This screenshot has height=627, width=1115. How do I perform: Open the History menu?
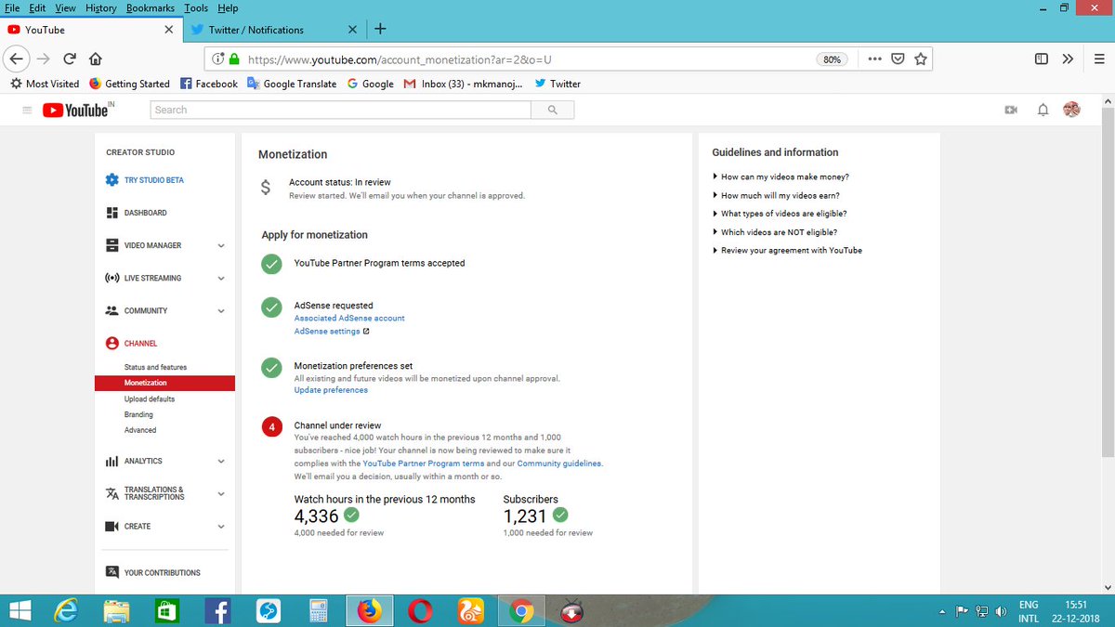tap(100, 7)
